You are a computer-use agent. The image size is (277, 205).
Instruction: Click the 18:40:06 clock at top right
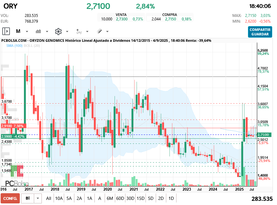pos(260,6)
